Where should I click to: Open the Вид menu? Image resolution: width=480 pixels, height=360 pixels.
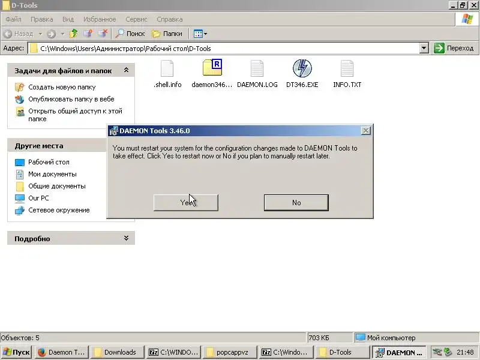pos(68,19)
